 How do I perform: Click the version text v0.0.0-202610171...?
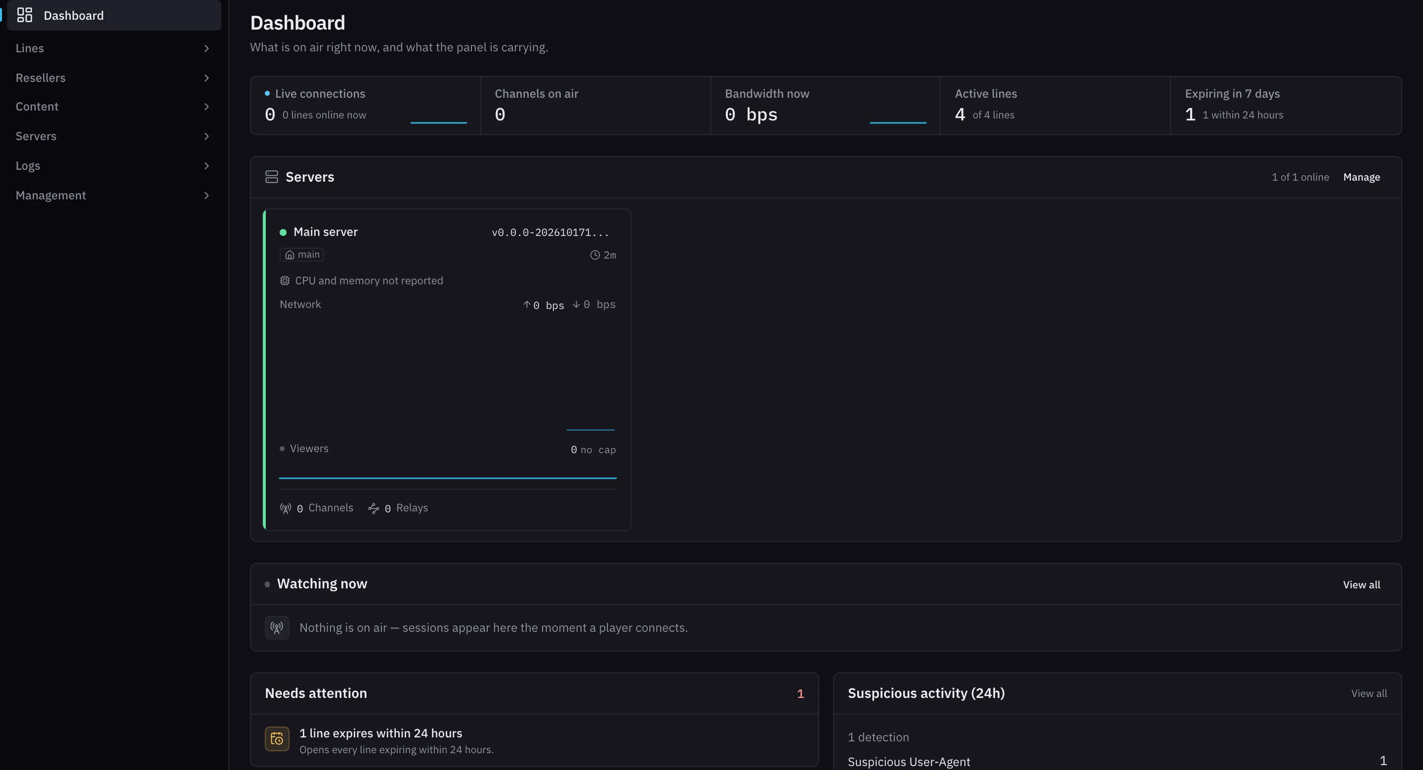pyautogui.click(x=550, y=232)
